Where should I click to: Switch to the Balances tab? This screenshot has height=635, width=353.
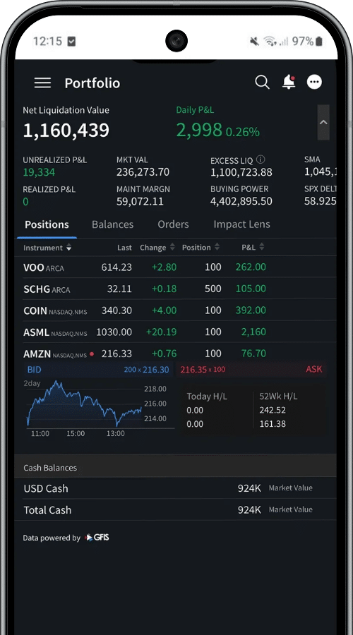tap(113, 224)
